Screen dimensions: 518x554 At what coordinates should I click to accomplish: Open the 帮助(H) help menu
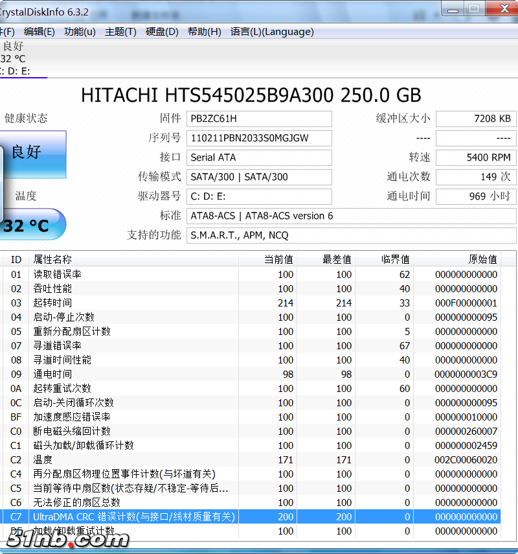[204, 32]
